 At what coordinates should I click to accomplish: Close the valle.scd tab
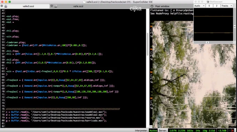(x=52, y=6)
